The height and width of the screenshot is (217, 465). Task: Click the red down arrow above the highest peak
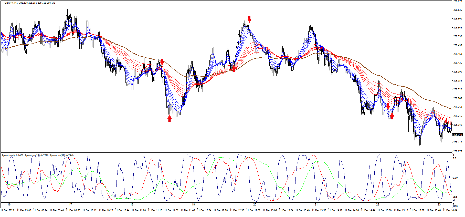click(x=249, y=19)
